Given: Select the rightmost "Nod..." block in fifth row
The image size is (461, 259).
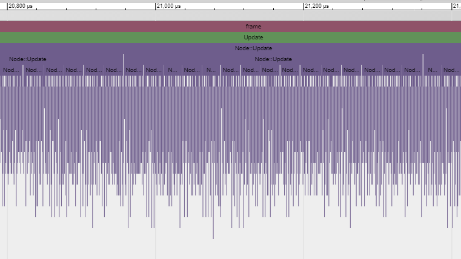Looking at the screenshot, I should (452, 70).
